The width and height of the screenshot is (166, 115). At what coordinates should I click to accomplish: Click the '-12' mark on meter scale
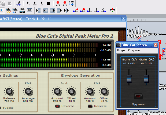pos(73,55)
